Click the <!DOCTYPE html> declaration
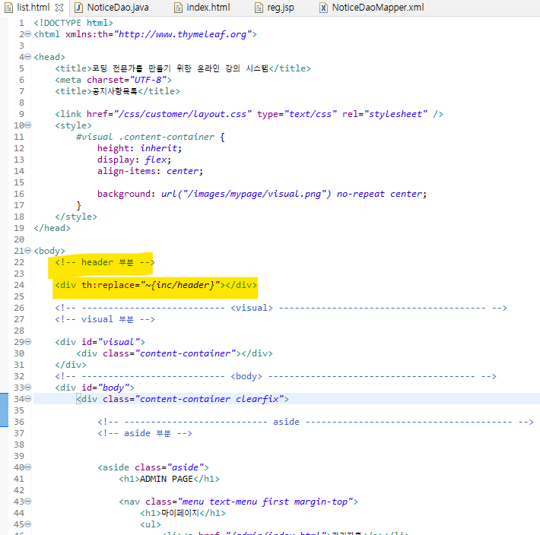540x535 pixels. click(73, 23)
